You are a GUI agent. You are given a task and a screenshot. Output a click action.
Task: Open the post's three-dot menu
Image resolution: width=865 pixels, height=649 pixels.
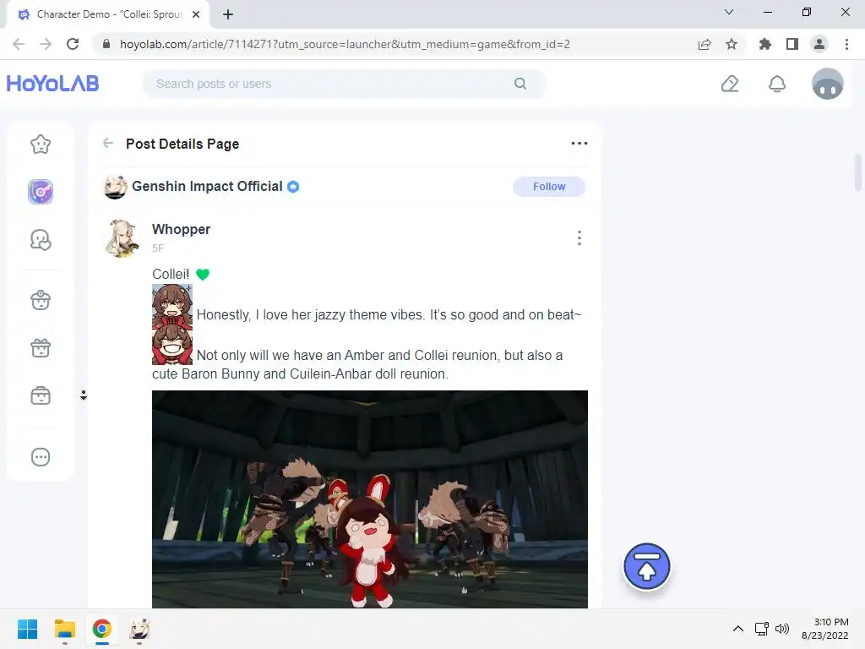click(x=579, y=144)
